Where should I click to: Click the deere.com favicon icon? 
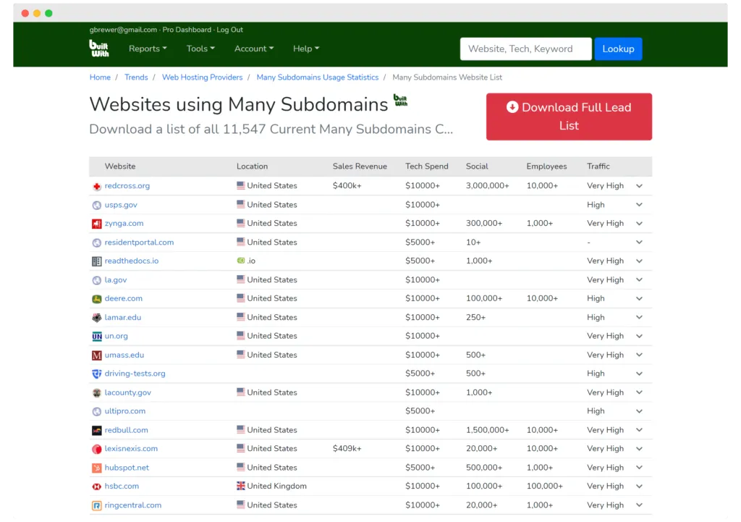pos(97,299)
